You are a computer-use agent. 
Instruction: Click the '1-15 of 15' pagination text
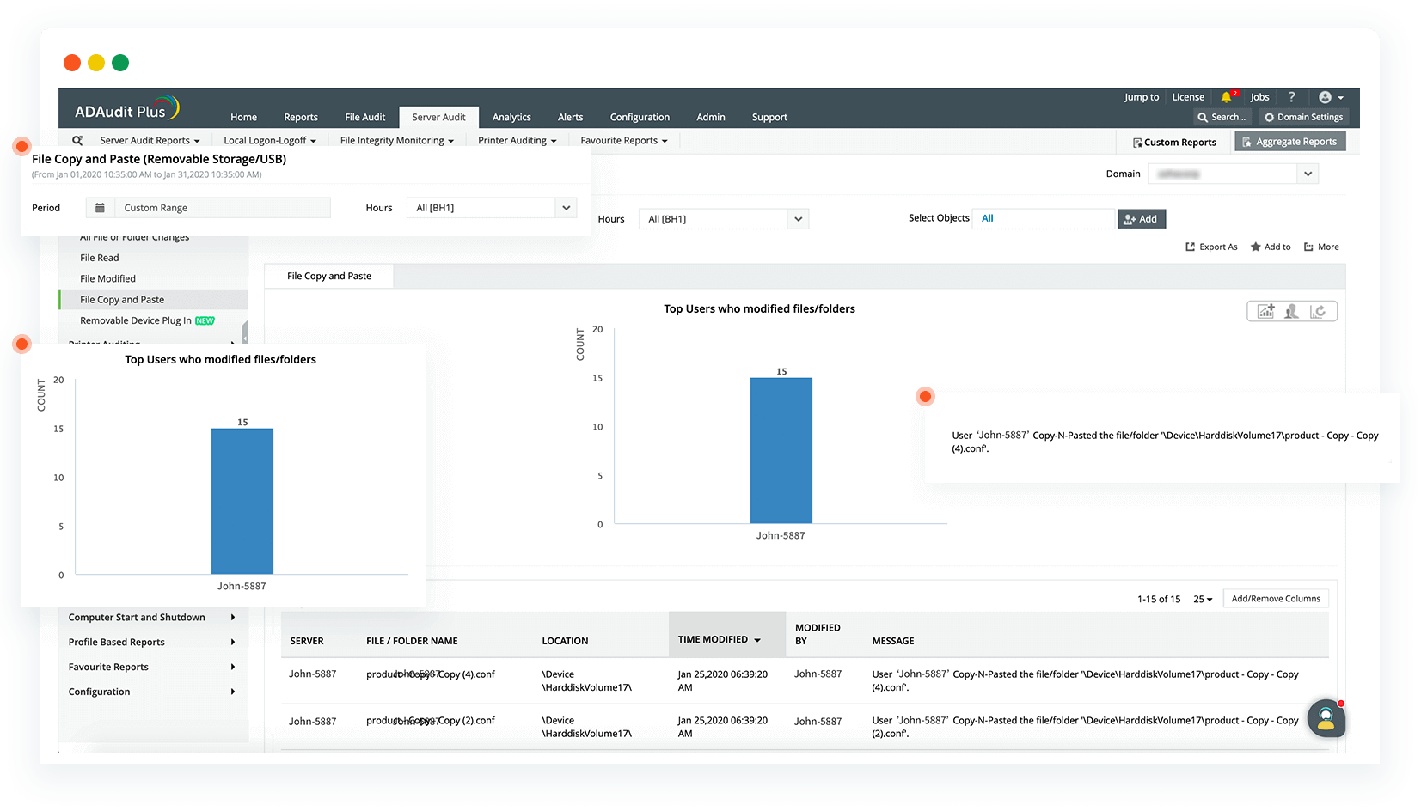pos(1159,599)
